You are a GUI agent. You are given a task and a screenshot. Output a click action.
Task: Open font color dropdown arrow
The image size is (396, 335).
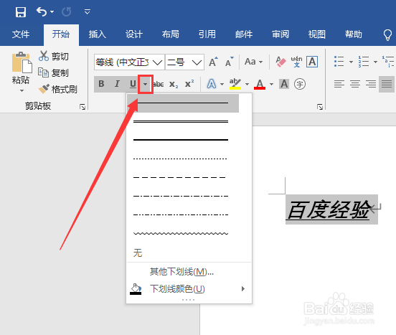271,84
